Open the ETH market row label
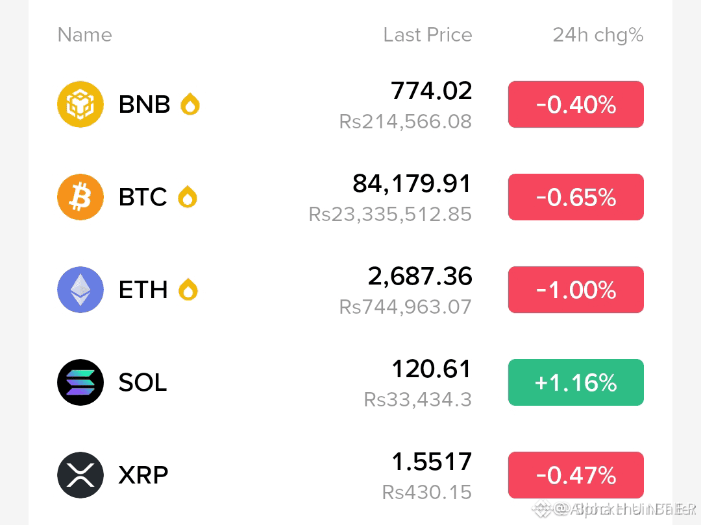Screen dimensions: 701x525 point(143,290)
